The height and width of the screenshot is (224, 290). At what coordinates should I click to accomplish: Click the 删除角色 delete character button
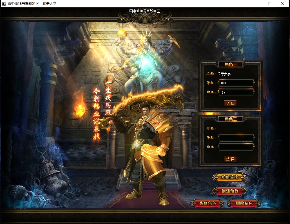pos(244,203)
